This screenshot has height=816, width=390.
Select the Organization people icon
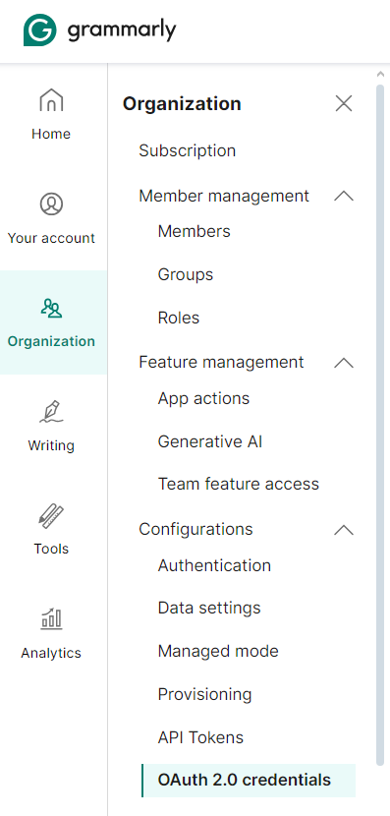51,308
